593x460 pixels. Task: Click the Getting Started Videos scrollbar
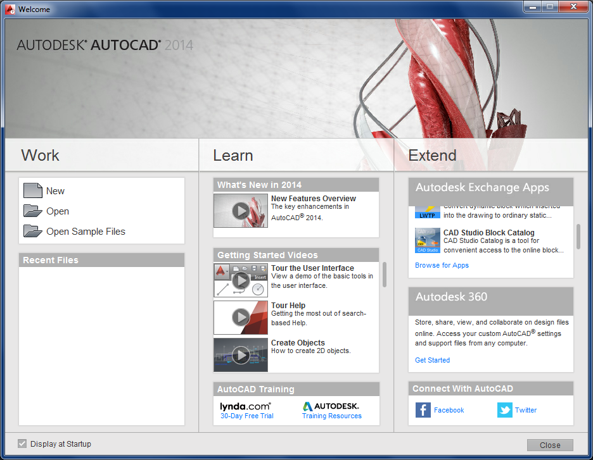[384, 275]
